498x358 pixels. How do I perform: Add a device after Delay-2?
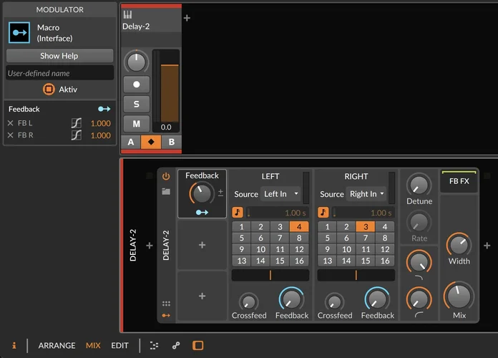487,246
